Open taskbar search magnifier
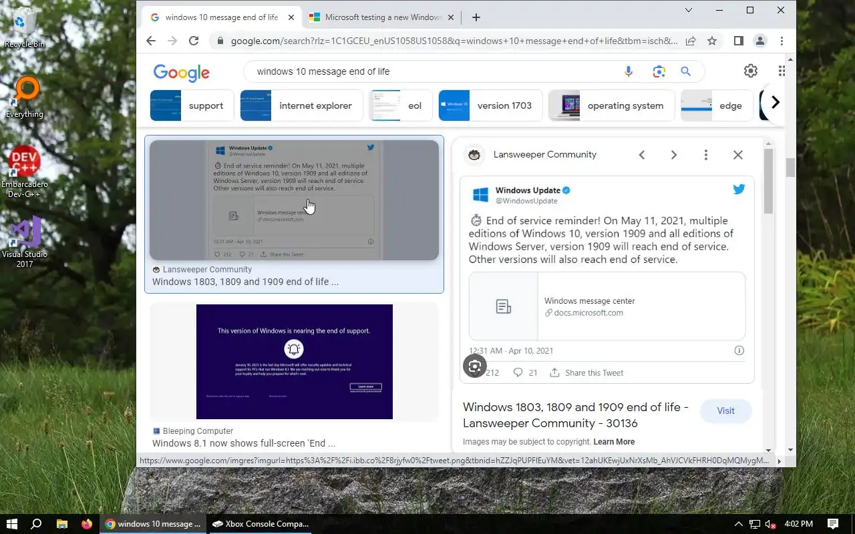 (x=37, y=524)
